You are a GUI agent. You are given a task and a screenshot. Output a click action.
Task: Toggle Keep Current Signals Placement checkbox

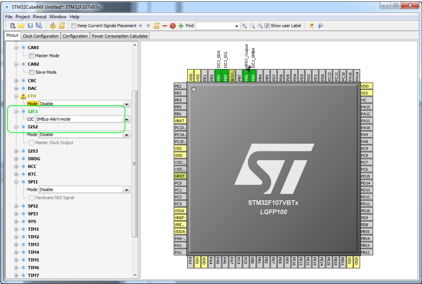[x=74, y=26]
